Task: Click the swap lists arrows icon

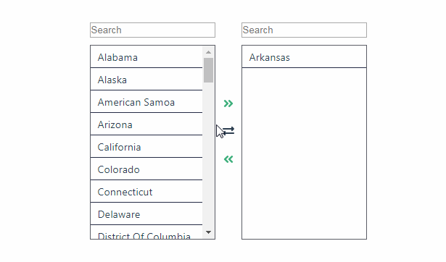Action: pyautogui.click(x=228, y=130)
